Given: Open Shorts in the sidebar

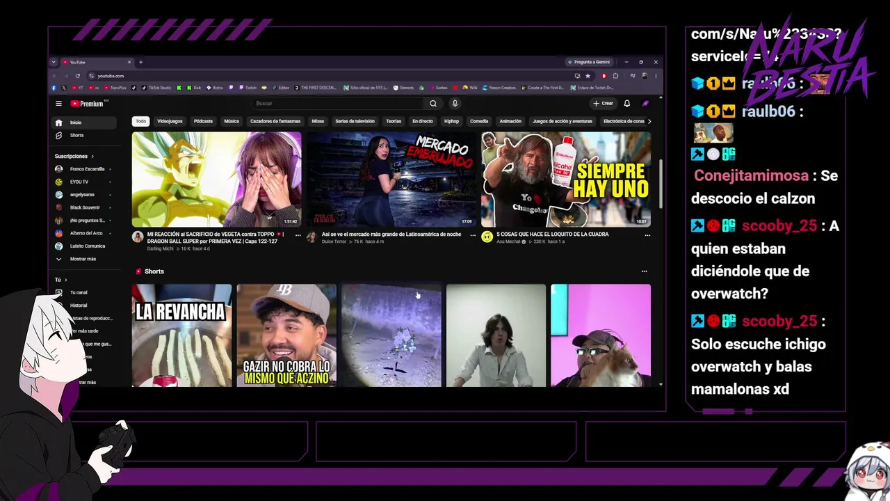Looking at the screenshot, I should (x=84, y=135).
